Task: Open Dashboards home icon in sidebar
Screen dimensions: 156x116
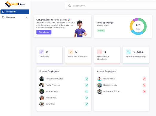Action: click(3, 12)
